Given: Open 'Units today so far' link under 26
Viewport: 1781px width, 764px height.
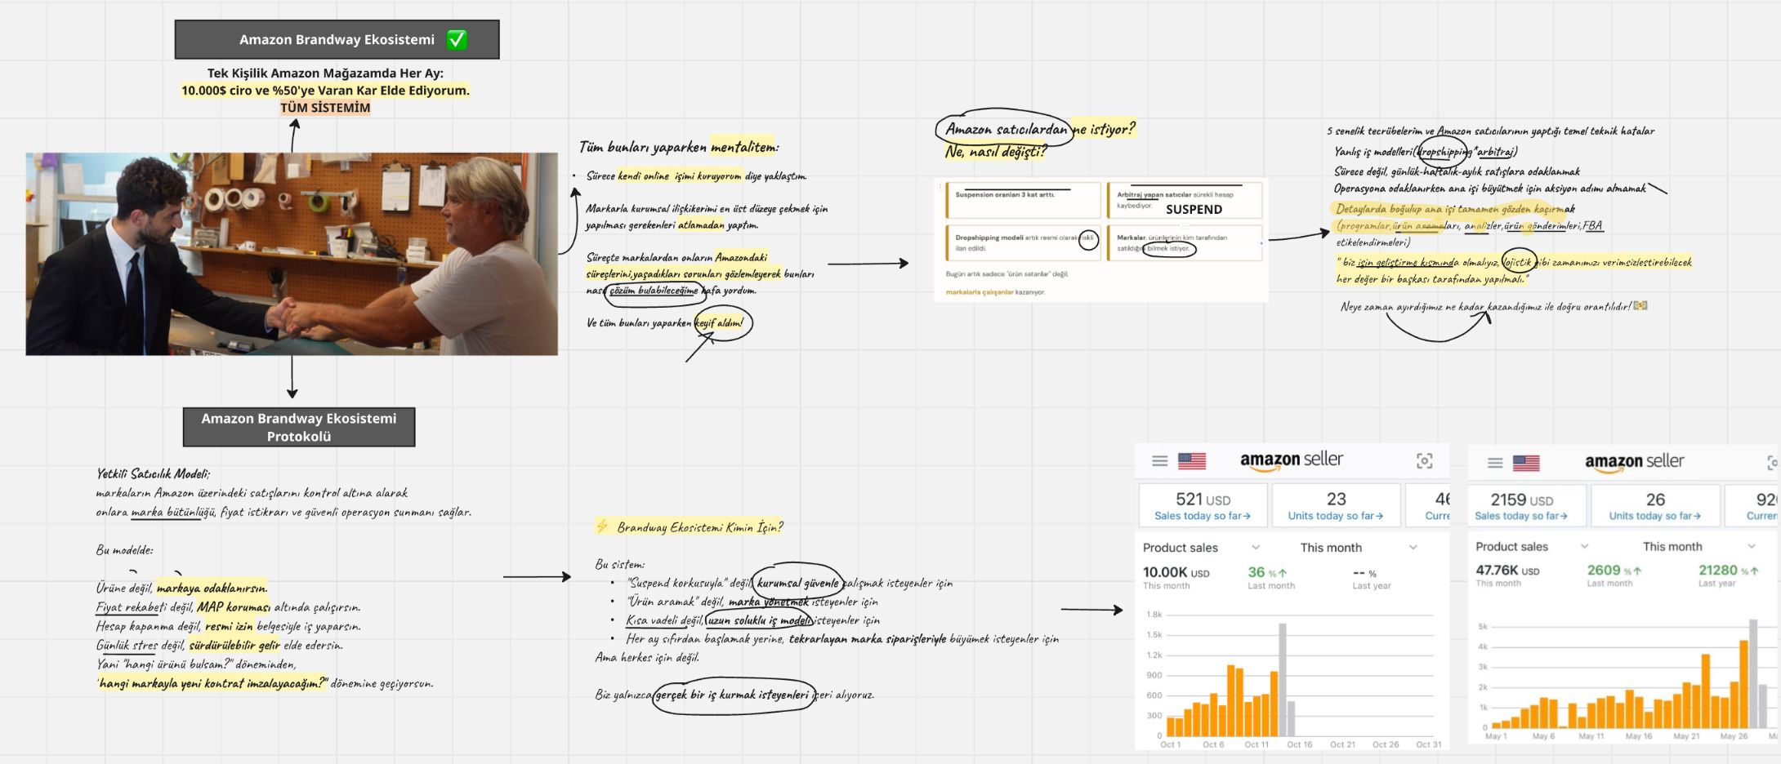Looking at the screenshot, I should tap(1654, 516).
